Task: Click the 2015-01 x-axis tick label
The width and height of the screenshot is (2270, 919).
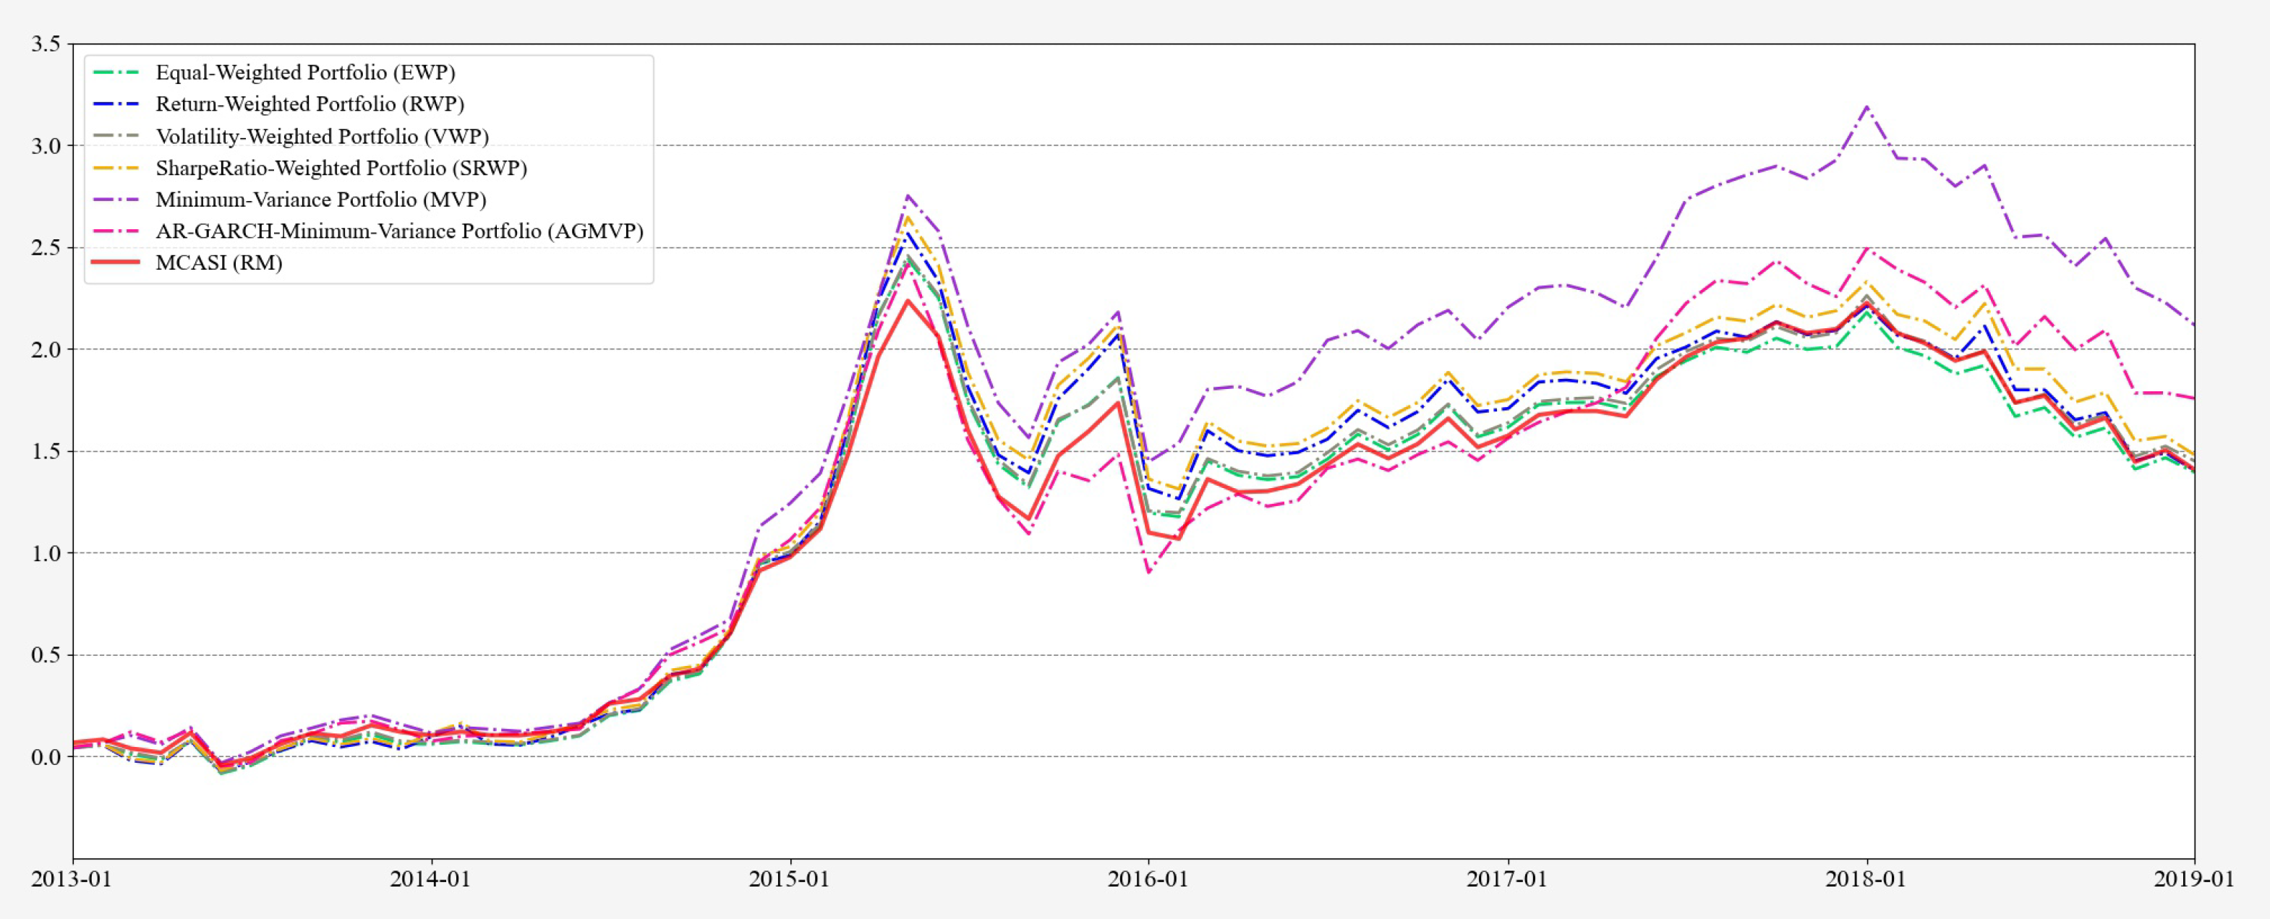Action: coord(790,879)
